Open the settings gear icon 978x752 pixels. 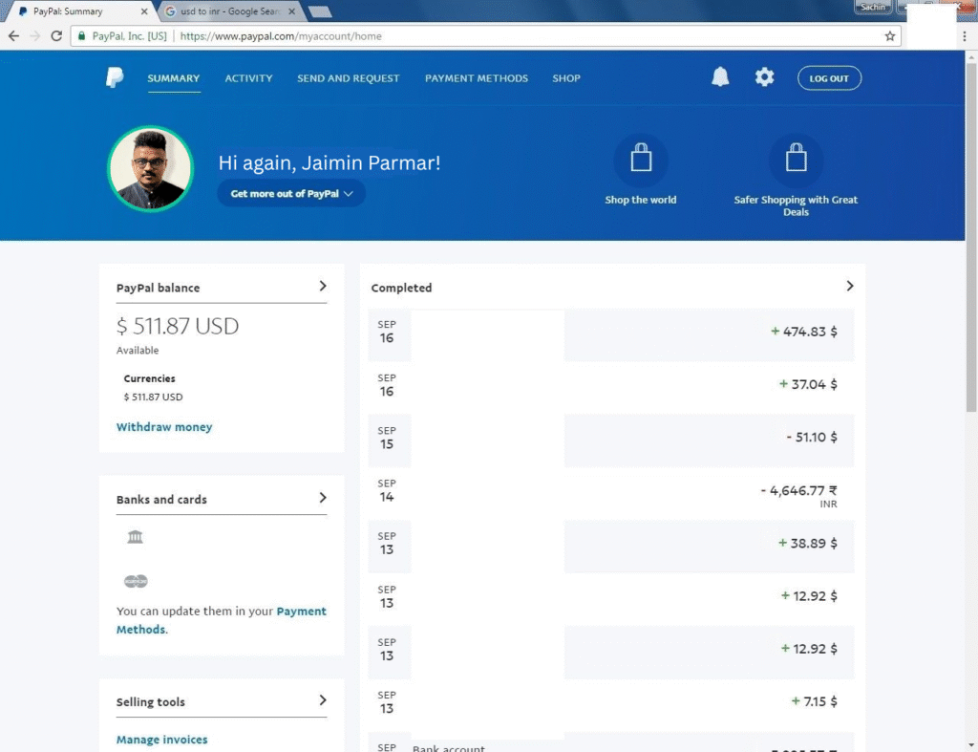764,78
